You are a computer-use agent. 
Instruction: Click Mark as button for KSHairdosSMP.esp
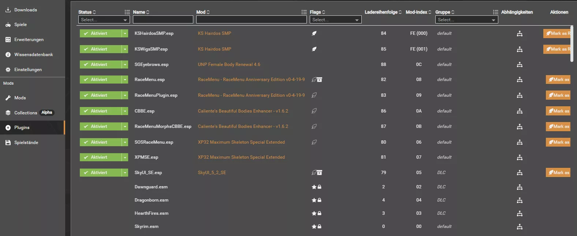[x=557, y=33]
